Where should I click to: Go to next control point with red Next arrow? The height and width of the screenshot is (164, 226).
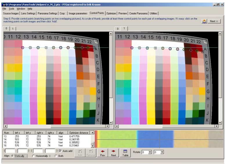(113, 153)
